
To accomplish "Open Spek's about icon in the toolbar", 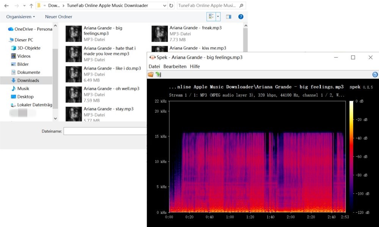I will click(x=375, y=75).
